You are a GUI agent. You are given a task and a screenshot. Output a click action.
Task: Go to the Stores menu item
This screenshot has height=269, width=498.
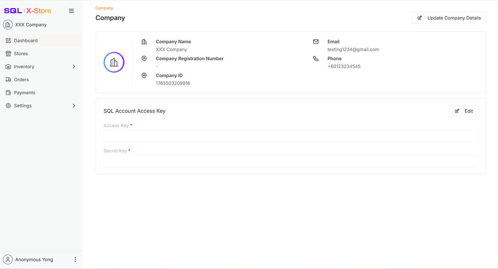click(x=21, y=53)
